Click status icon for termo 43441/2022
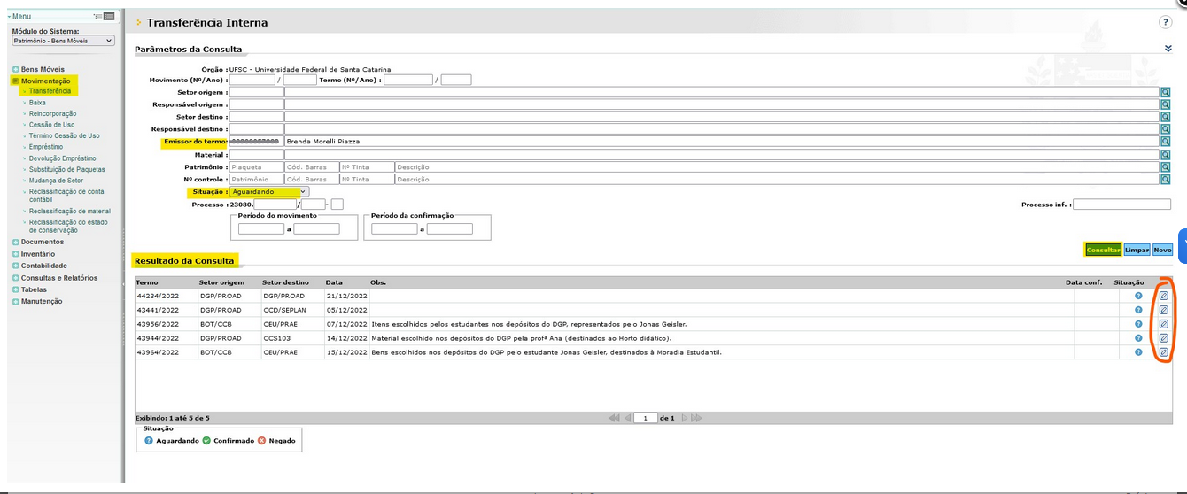Screen dimensions: 1187x494 (x=1138, y=310)
